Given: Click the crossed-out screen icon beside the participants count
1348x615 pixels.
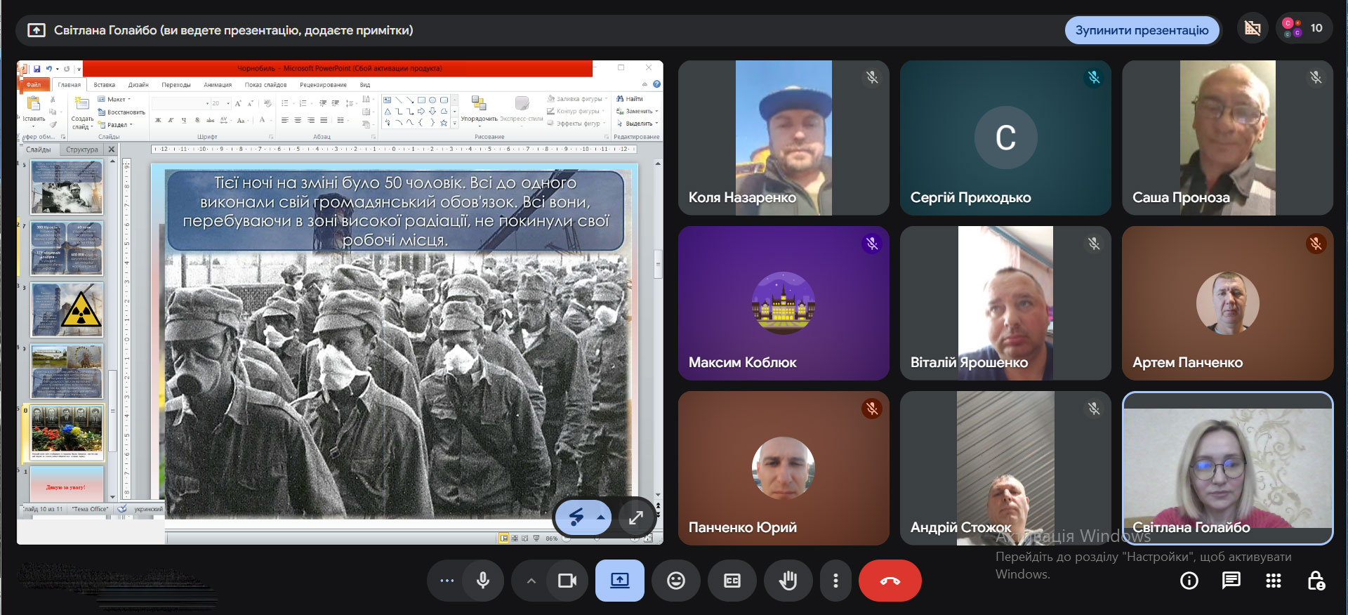Looking at the screenshot, I should (x=1253, y=28).
